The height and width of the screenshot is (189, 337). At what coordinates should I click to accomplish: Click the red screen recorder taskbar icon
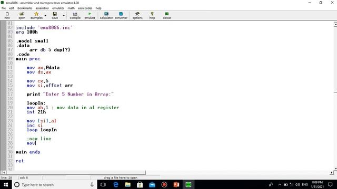pyautogui.click(x=164, y=184)
